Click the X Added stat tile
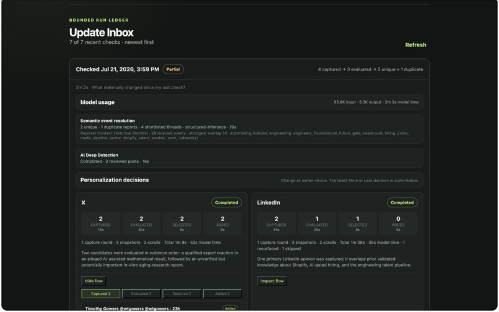 (222, 223)
